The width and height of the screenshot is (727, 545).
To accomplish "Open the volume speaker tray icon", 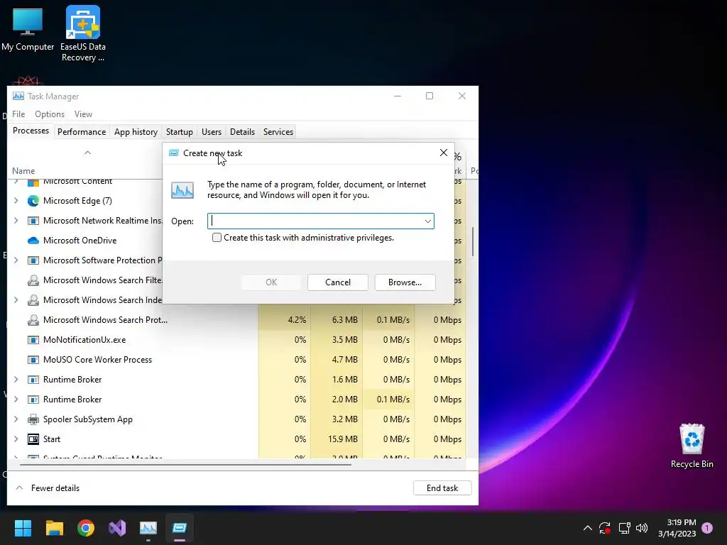I will (x=642, y=528).
